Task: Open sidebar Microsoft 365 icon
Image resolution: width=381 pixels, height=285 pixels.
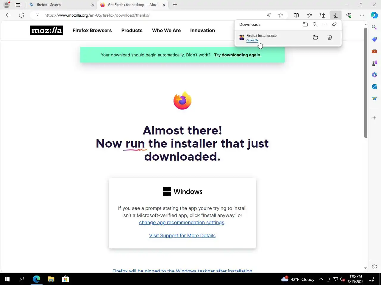Action: 374,75
